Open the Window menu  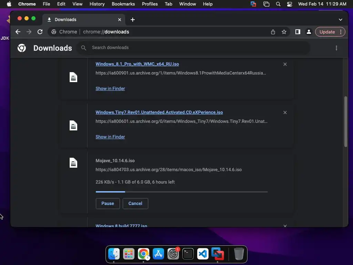188,4
